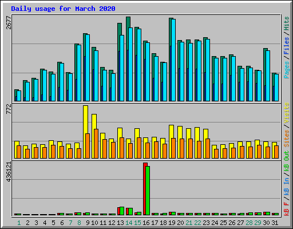Click the kB In legend label
Screen dimensions: 293x229
tap(286, 186)
